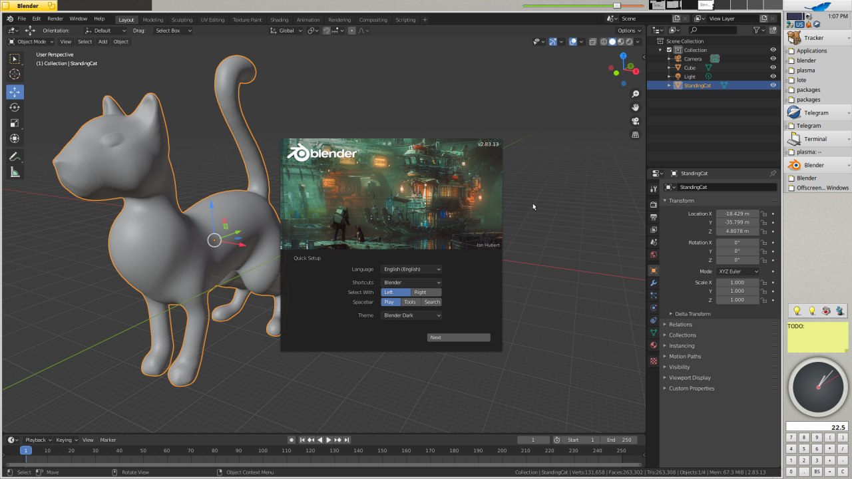
Task: Select the Cursor tool in the toolbar
Action: point(15,75)
